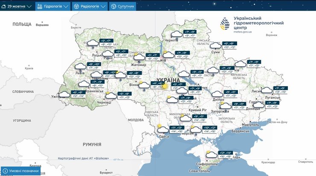Click the rain cloud icon over Луцьк

93,43
